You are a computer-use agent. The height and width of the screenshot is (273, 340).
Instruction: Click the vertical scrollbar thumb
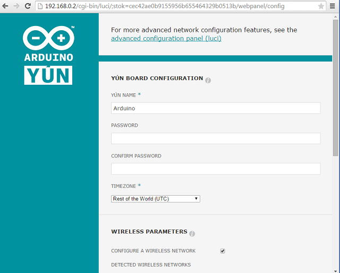335,87
